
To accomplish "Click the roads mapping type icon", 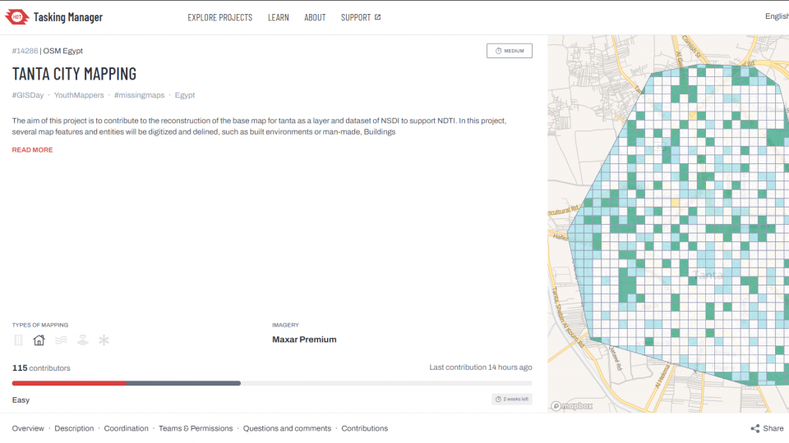I will tap(18, 340).
